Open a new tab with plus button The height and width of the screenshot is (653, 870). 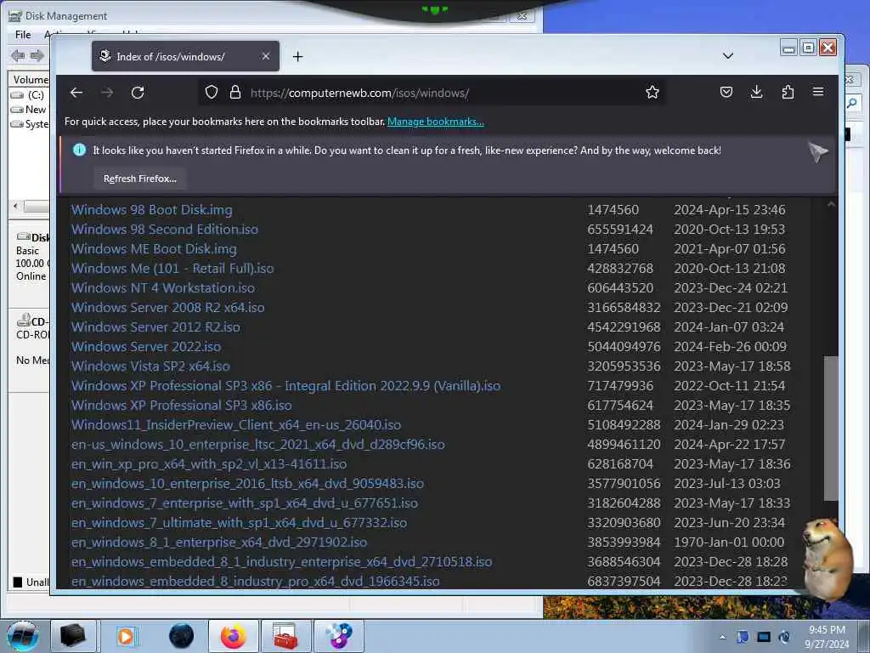point(298,57)
